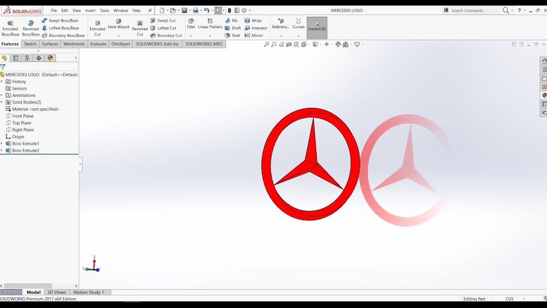The width and height of the screenshot is (547, 308).
Task: Click the Print icon
Action: tap(195, 10)
